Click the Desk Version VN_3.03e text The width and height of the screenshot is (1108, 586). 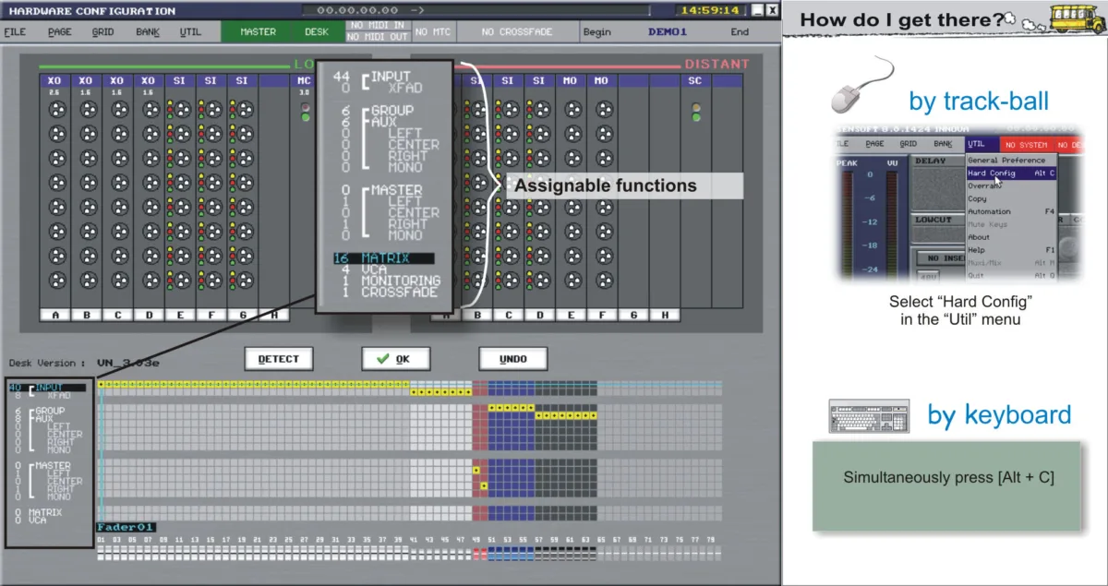(85, 363)
